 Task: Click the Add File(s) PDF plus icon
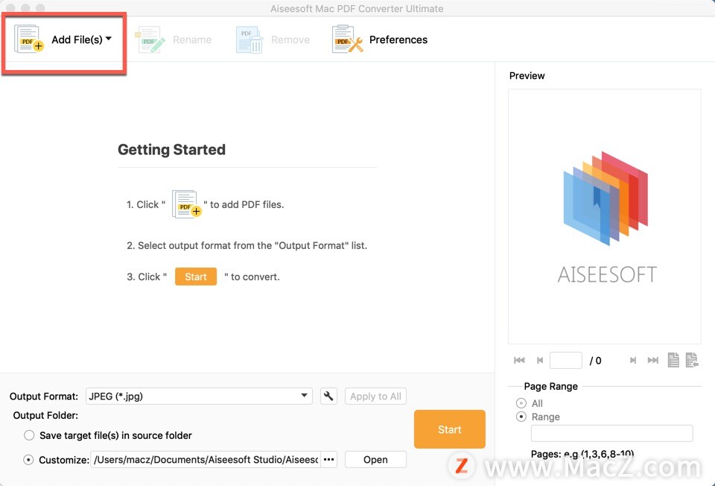[29, 40]
